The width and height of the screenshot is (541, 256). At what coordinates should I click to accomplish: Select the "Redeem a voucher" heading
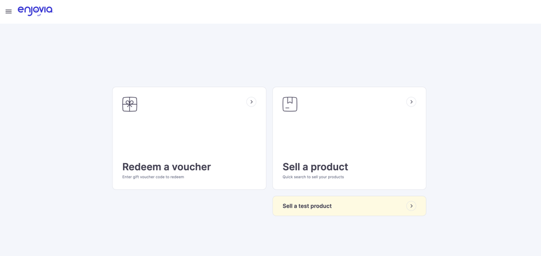(x=166, y=167)
